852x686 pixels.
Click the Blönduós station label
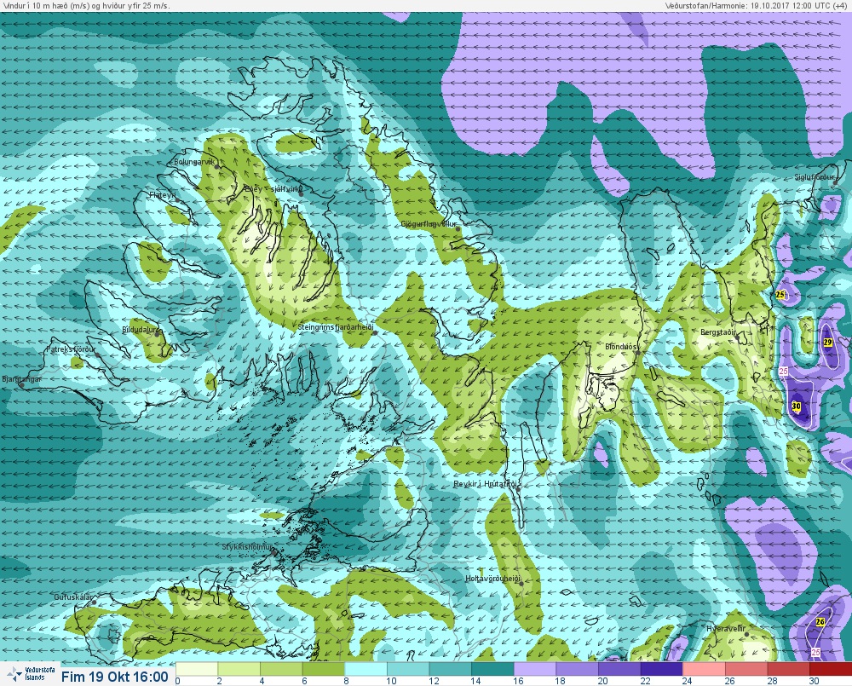(621, 347)
